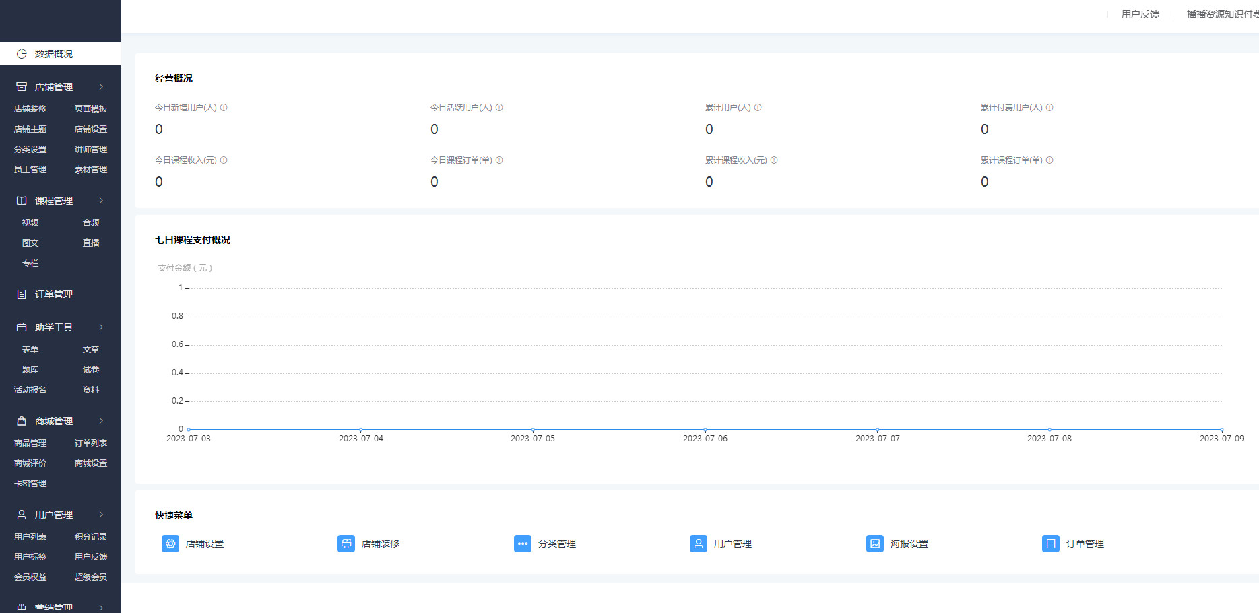
Task: Click the info icon next to 今日活跃用户(人)
Action: coord(499,108)
